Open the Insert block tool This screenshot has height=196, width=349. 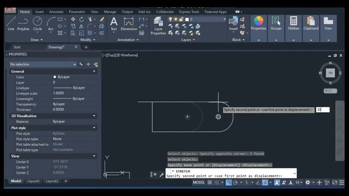[233, 23]
